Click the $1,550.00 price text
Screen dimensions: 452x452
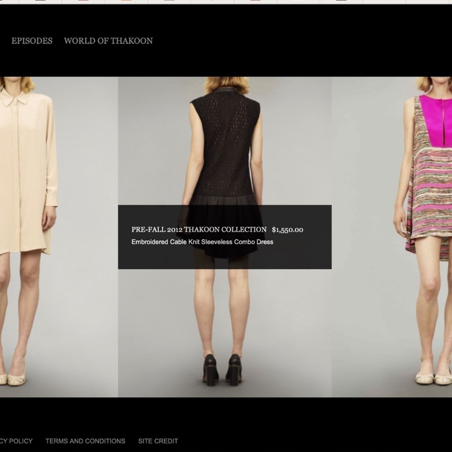point(288,230)
